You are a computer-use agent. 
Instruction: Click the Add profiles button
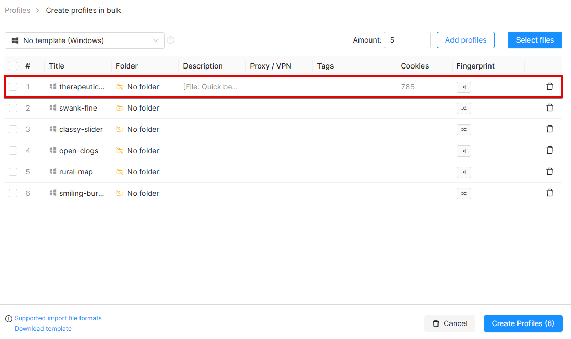[466, 40]
